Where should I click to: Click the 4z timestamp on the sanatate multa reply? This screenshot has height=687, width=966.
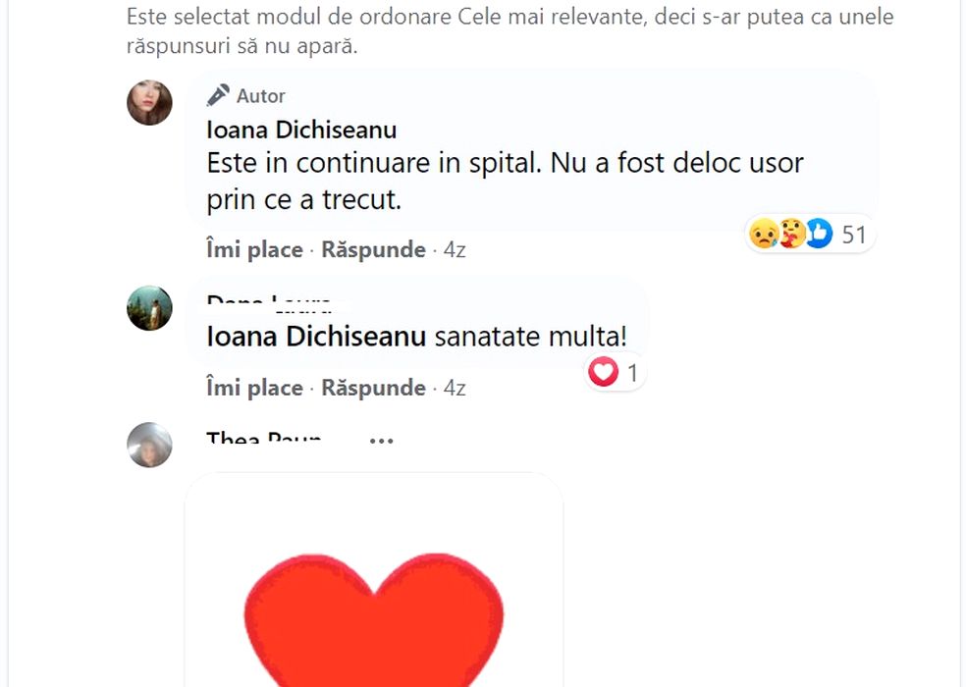click(x=454, y=388)
